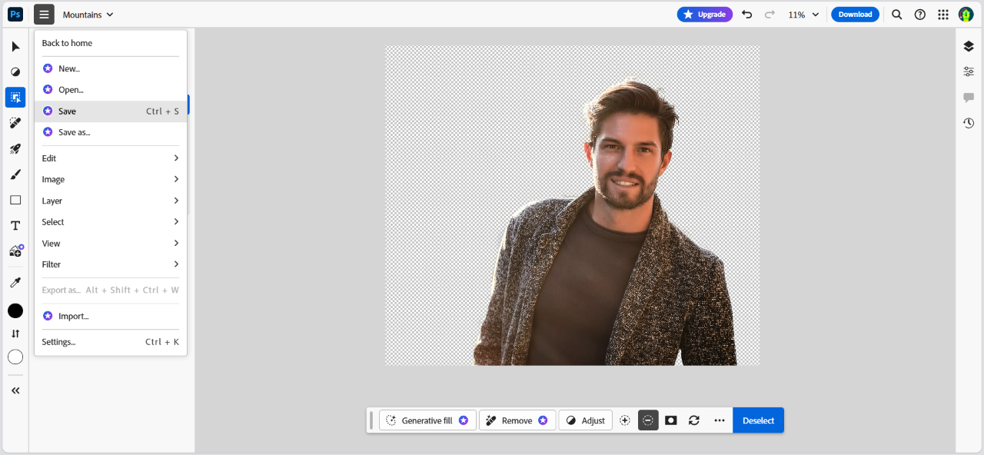The width and height of the screenshot is (984, 455).
Task: Select the Move tool arrow
Action: click(x=15, y=47)
